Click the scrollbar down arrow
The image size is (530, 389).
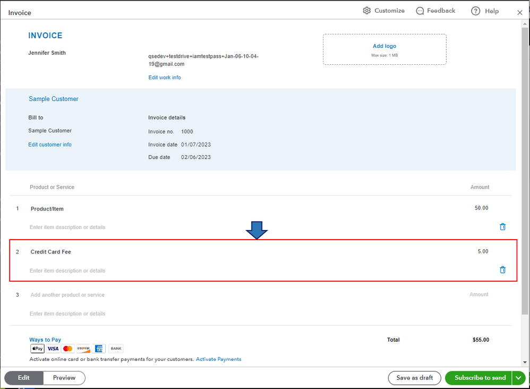525,362
